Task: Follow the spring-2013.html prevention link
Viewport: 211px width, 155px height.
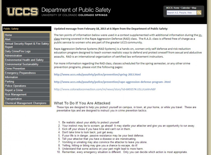Action: point(97,74)
